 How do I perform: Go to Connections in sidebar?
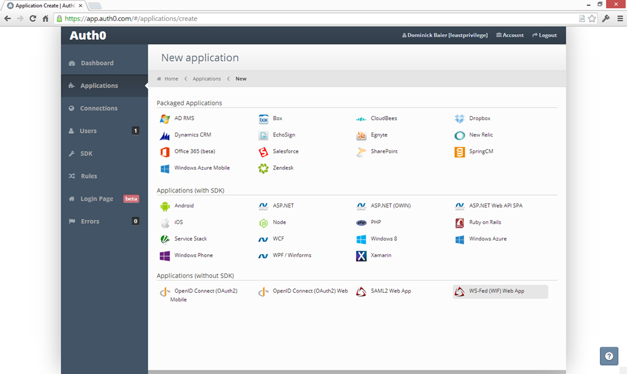coord(98,108)
